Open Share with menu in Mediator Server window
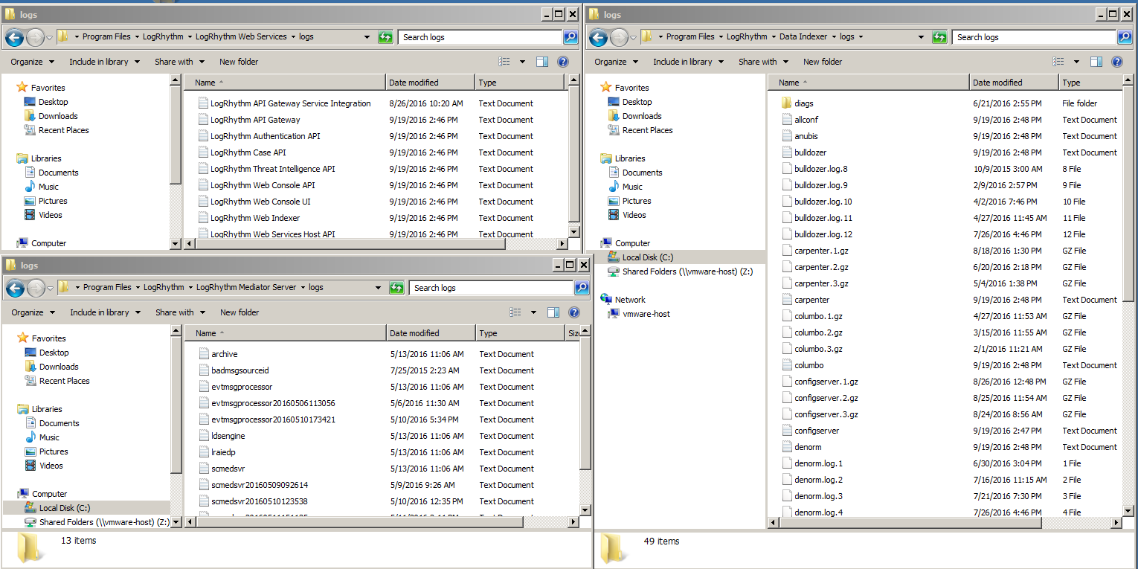1138x569 pixels. click(x=181, y=312)
